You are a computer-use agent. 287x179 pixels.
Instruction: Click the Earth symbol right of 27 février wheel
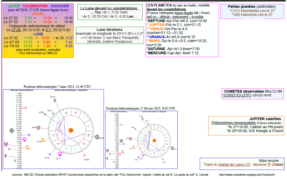(x=172, y=148)
